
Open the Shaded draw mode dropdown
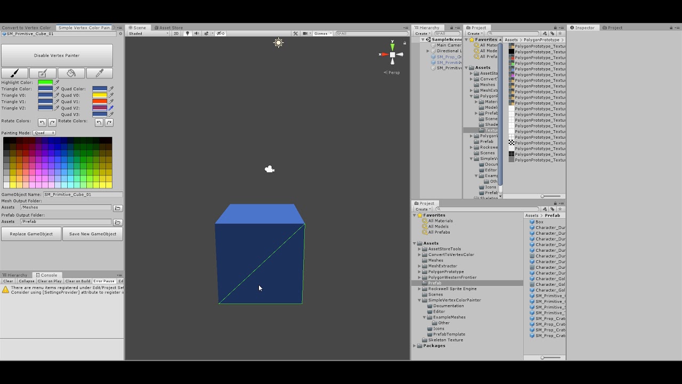(x=149, y=34)
